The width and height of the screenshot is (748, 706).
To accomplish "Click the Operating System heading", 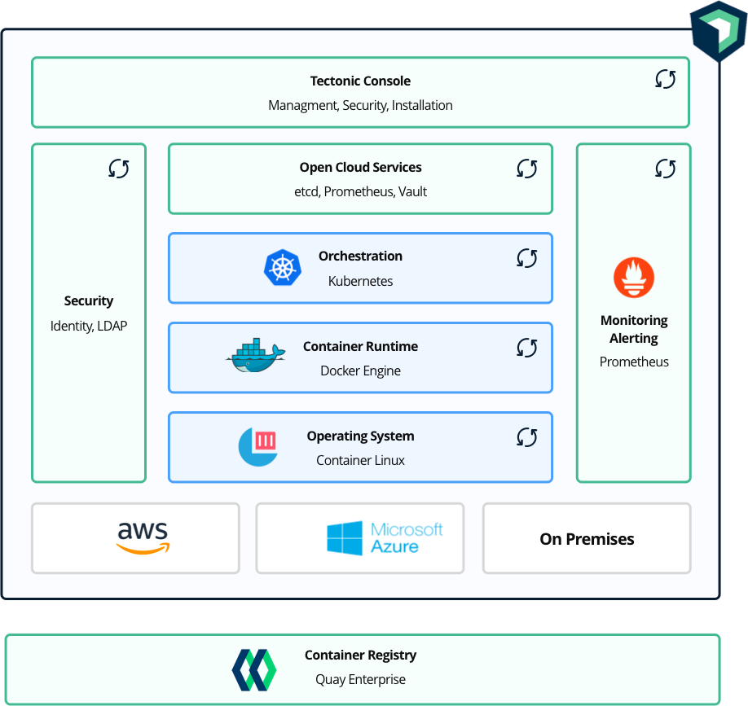I will (360, 436).
